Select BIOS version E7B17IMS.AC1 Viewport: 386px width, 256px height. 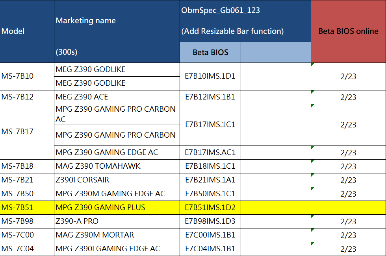[210, 153]
